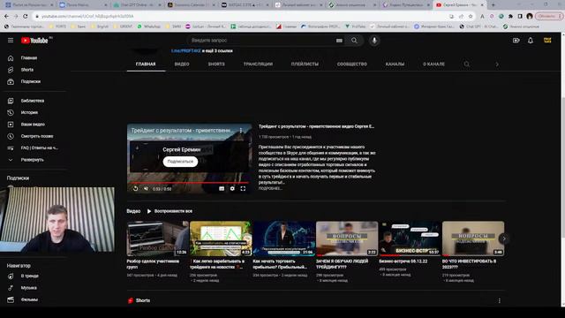Viewport: 565px width, 318px height.
Task: Open the FAQ playlist in the sidebar
Action: pyautogui.click(x=39, y=148)
